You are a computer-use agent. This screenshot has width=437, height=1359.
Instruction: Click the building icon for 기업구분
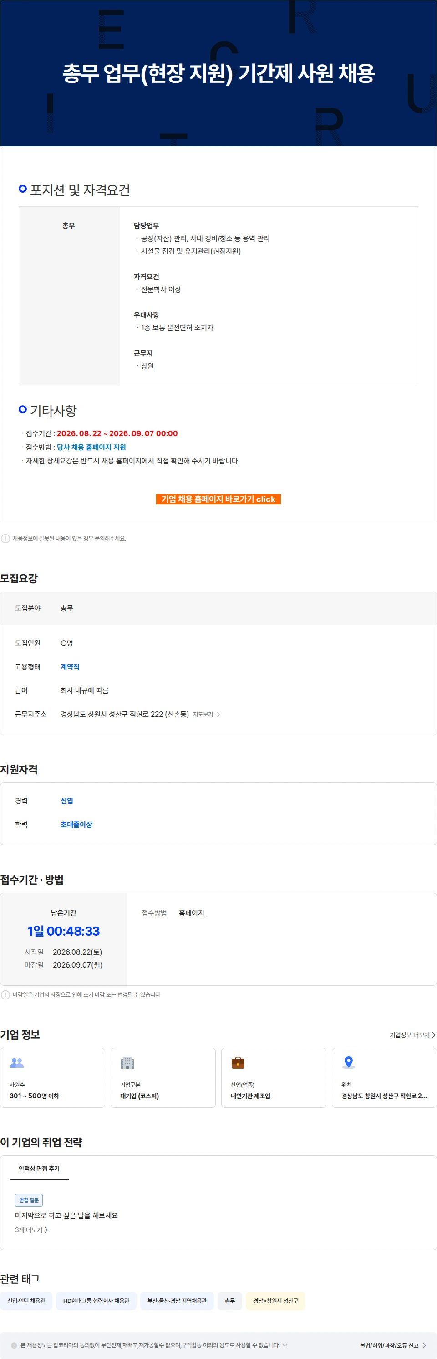coord(127,1063)
